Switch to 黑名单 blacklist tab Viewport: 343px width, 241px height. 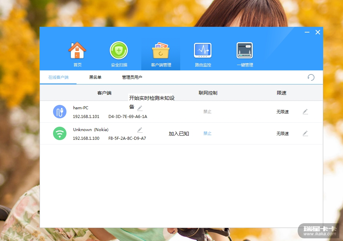click(x=95, y=77)
